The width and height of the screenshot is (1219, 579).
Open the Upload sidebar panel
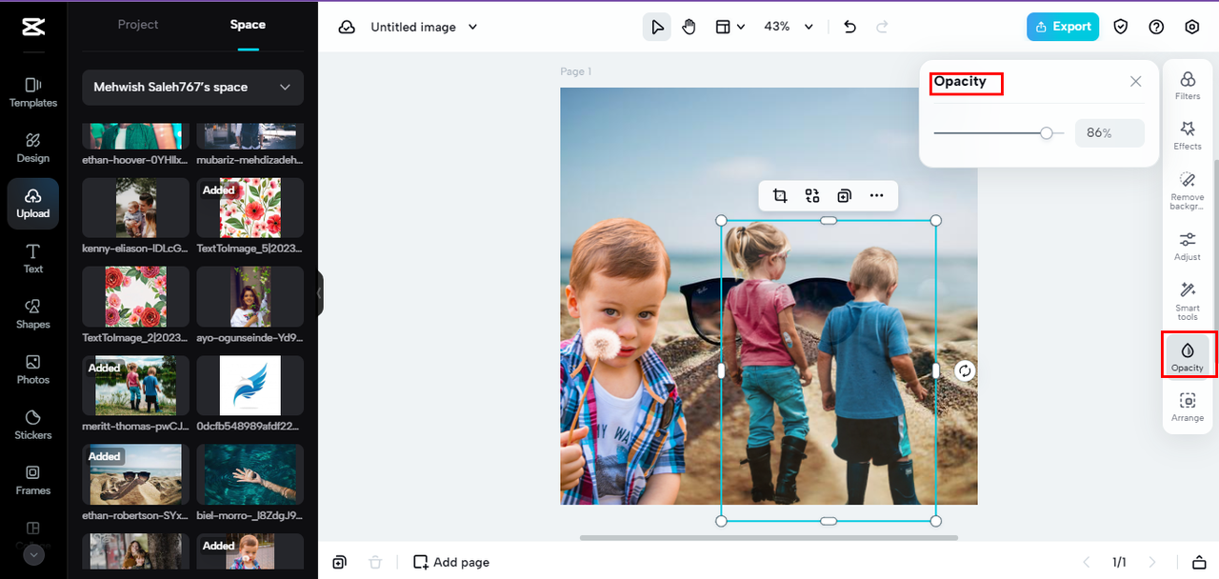(x=33, y=203)
